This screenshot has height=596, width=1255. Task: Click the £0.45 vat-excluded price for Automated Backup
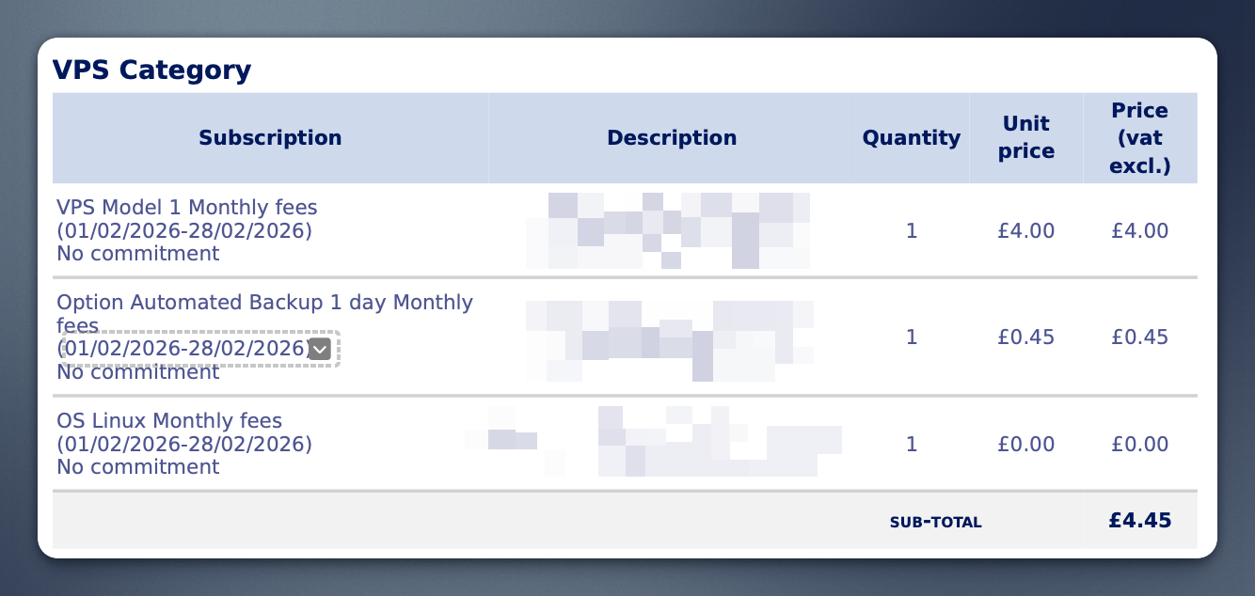[x=1139, y=337]
